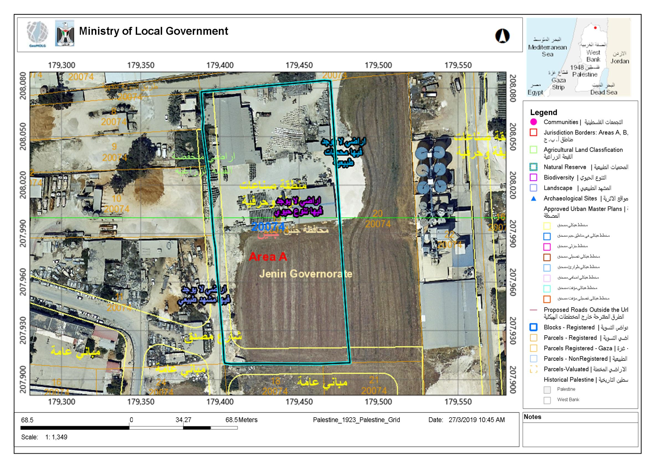Screen dimensions: 669x471
Task: Click the 34.27 scale bar label
Action: tap(183, 420)
